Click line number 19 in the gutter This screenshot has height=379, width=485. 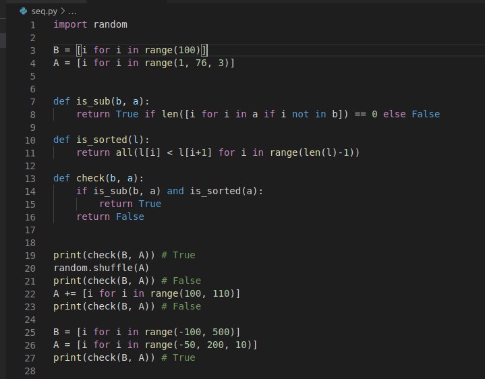(x=30, y=256)
